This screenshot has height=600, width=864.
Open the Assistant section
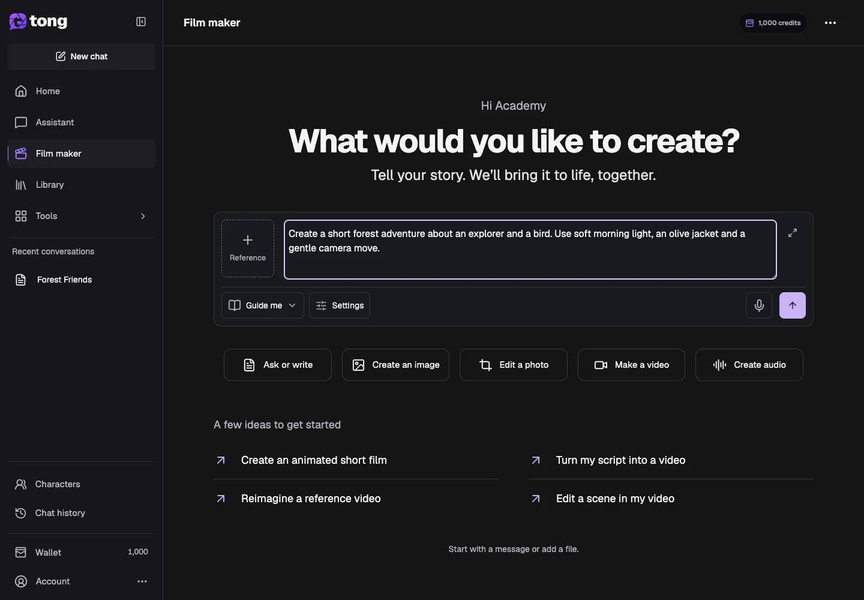(x=81, y=122)
